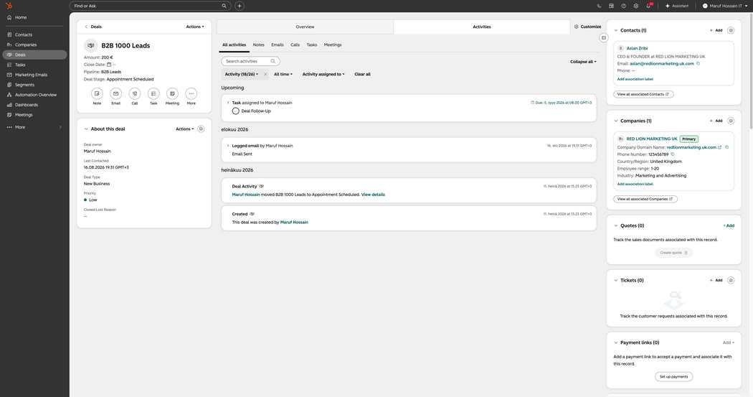Select the Emails sub-tab
The width and height of the screenshot is (753, 397).
click(x=277, y=45)
